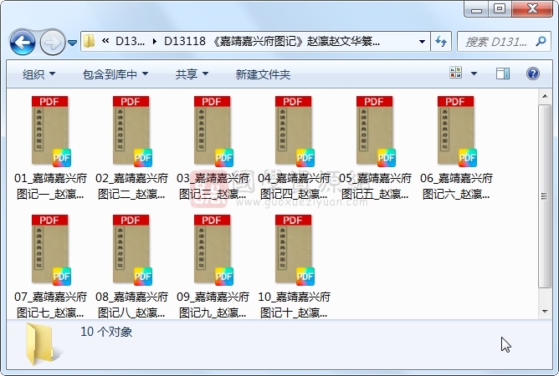This screenshot has height=376, width=559.
Task: Close the Explorer window
Action: click(532, 9)
